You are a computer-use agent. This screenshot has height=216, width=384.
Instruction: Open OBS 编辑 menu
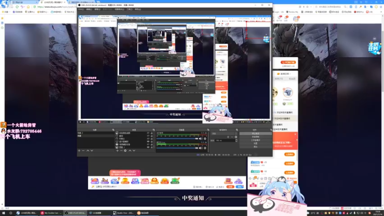tap(89, 9)
